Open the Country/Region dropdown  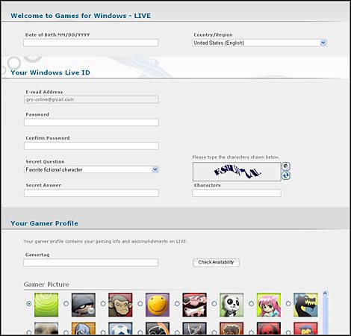click(x=259, y=43)
